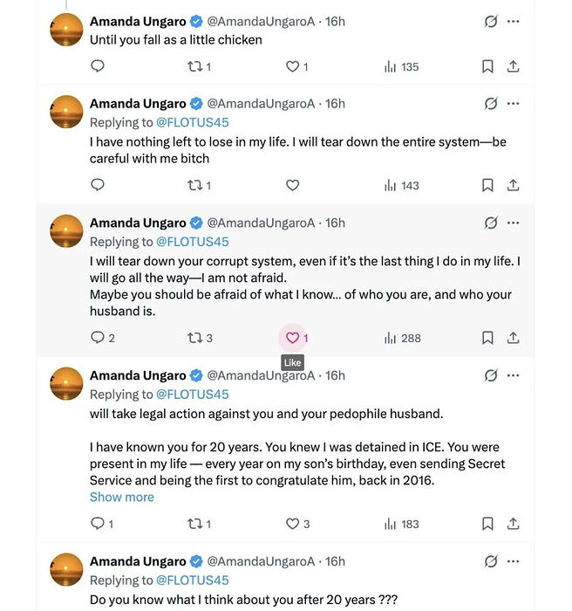
Task: Bookmark the 'nothing left to lose' tweet
Action: coord(487,185)
